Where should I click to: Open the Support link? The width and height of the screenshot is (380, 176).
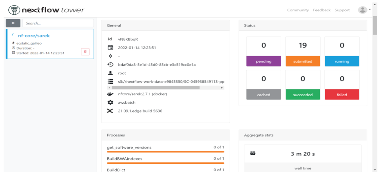point(342,10)
